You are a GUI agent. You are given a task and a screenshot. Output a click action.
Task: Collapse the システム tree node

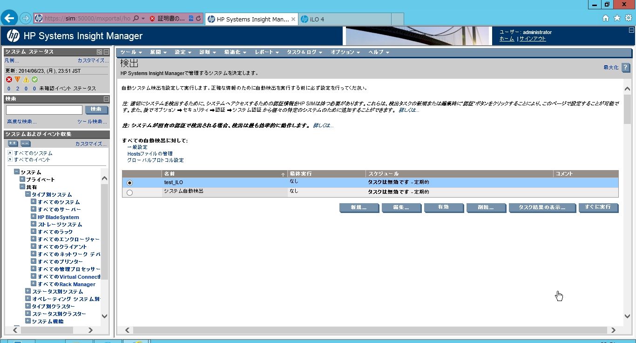[17, 172]
